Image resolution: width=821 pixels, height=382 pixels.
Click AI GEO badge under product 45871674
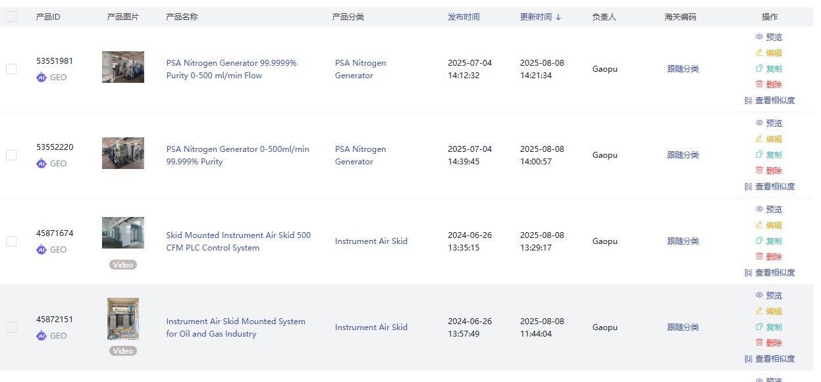(x=41, y=250)
